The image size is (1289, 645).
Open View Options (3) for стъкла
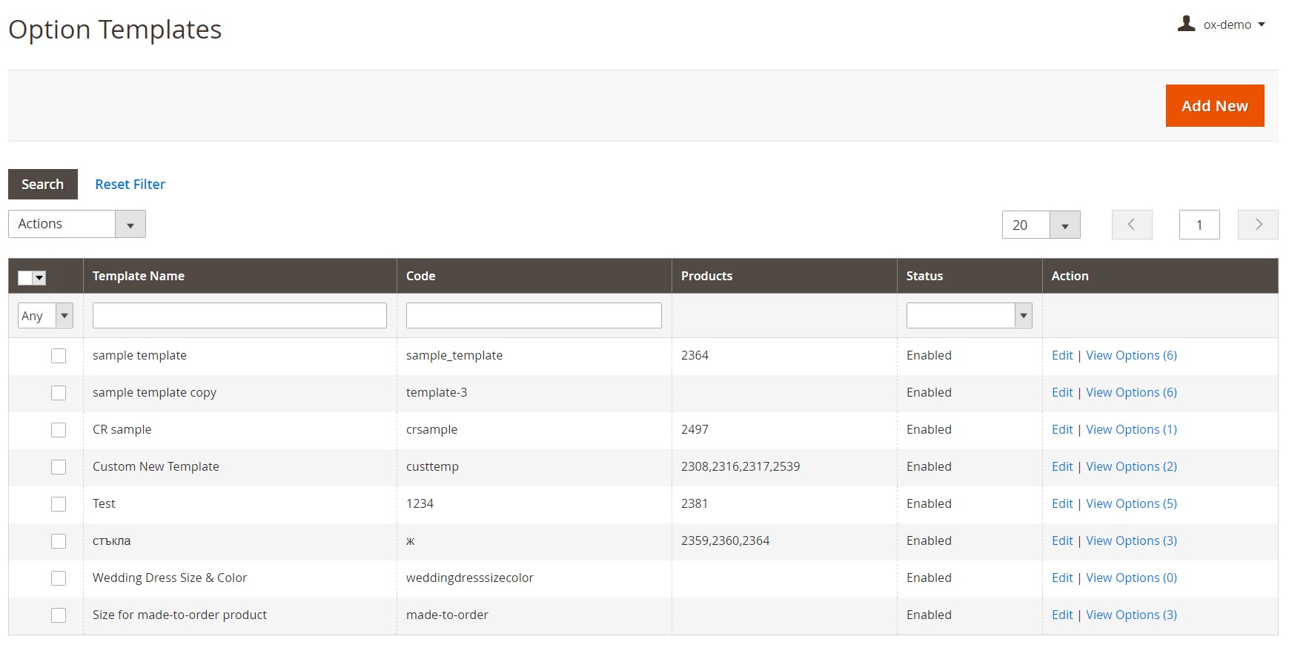point(1131,540)
